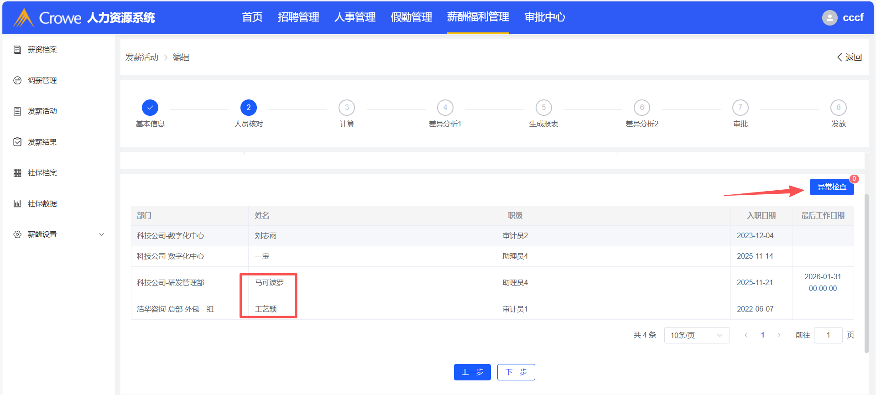Click the 审计员1 rank cell

tap(515, 309)
